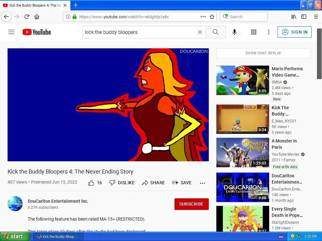Close the Kick the Buddy Bloopers tab
322x241 pixels.
[x=65, y=5]
